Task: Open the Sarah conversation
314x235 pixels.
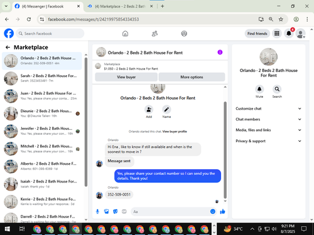Action: (x=42, y=78)
